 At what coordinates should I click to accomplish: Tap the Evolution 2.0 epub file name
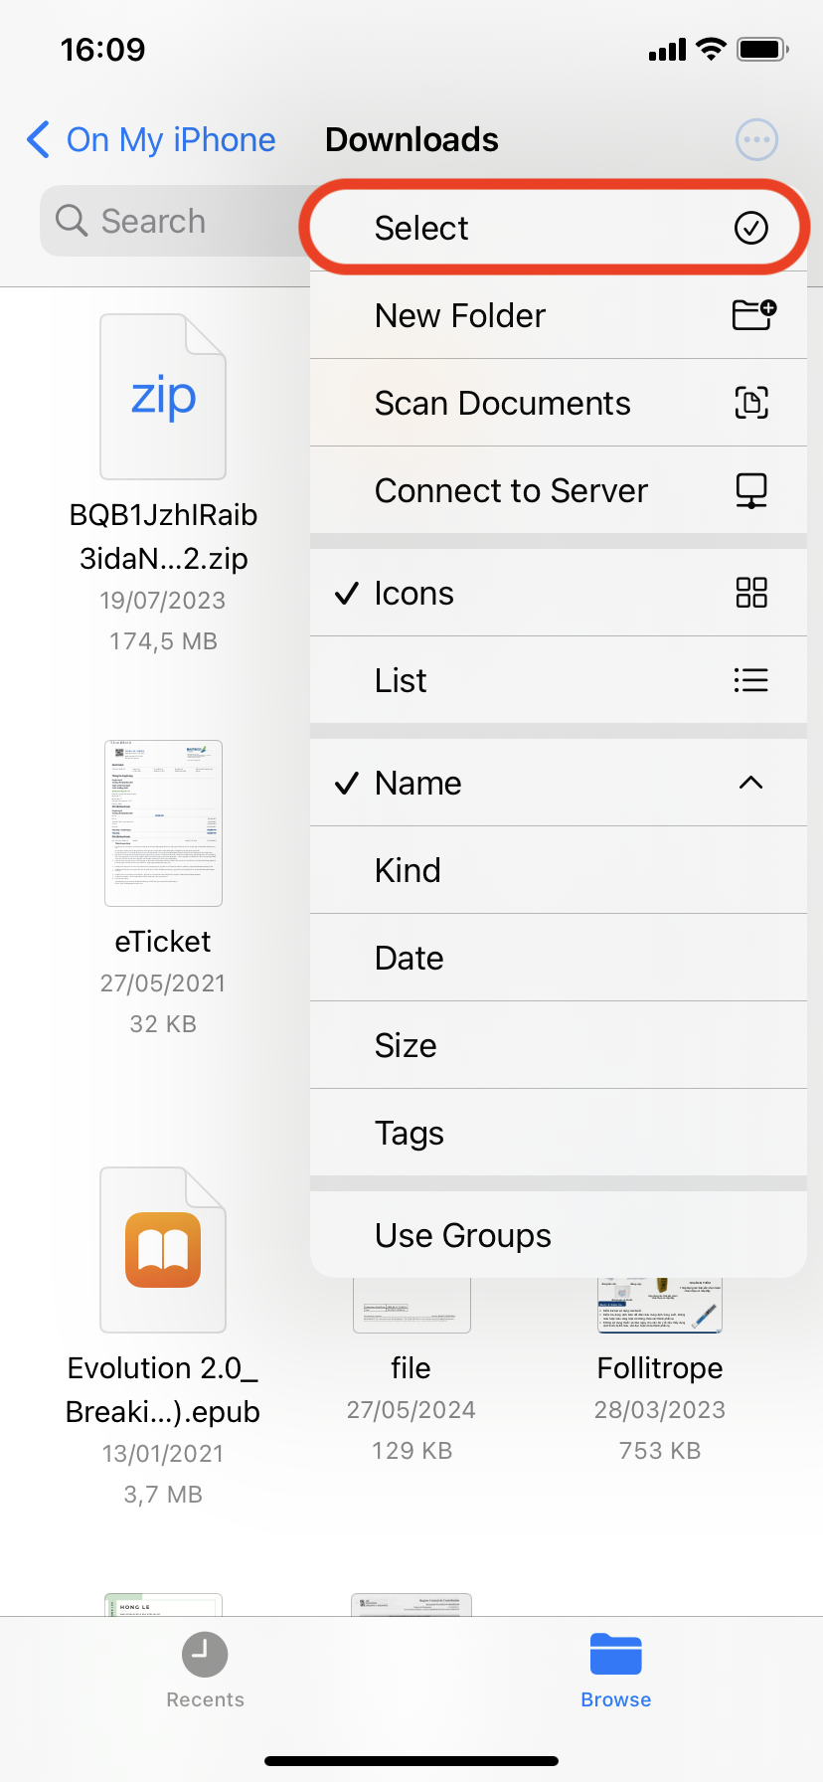(163, 1389)
